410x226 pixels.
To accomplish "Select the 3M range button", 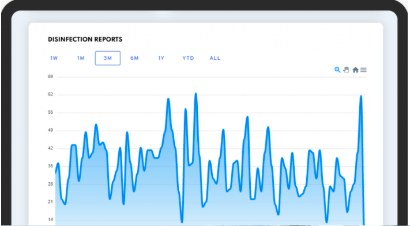I will (108, 58).
